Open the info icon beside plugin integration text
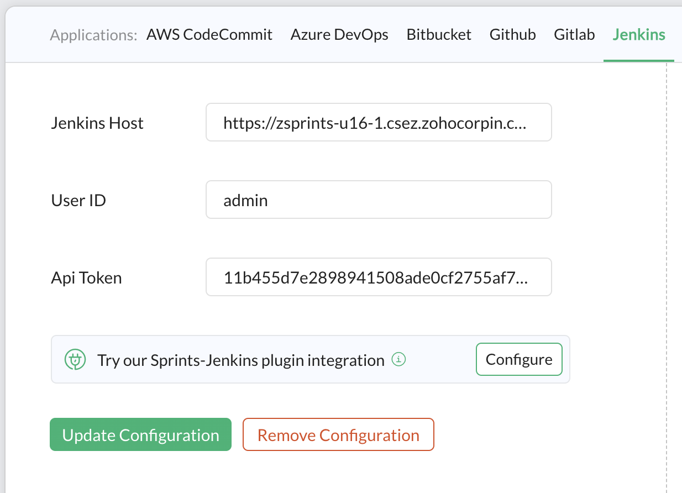Screen dimensions: 682x493 tap(399, 360)
